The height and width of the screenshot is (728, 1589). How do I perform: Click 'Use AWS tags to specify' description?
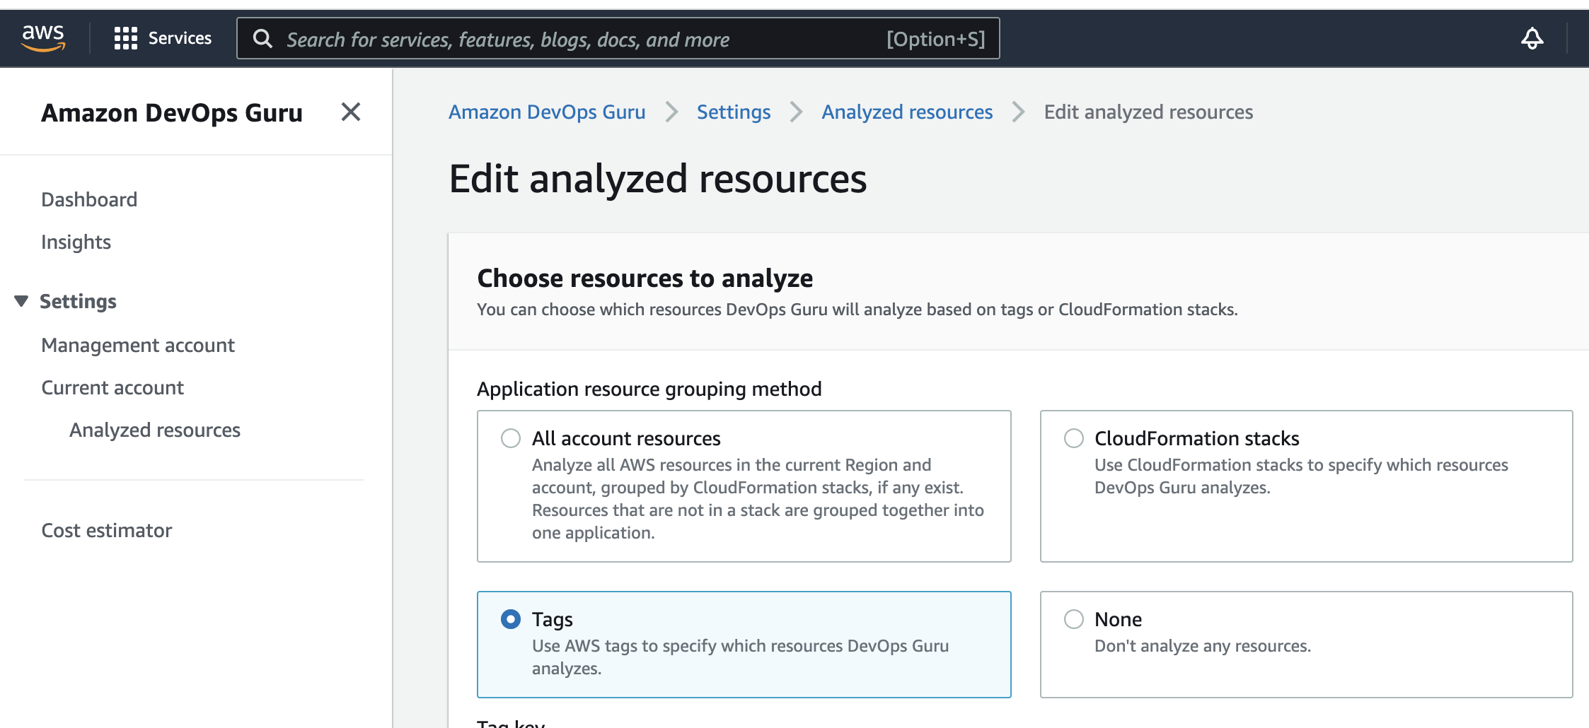pos(740,657)
